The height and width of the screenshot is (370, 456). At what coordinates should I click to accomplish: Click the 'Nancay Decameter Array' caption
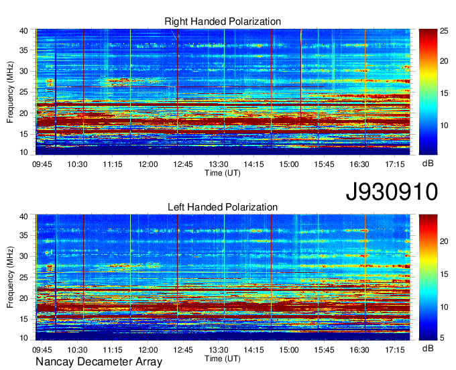click(x=99, y=362)
